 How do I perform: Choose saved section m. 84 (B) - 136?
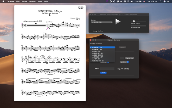pos(102,47)
